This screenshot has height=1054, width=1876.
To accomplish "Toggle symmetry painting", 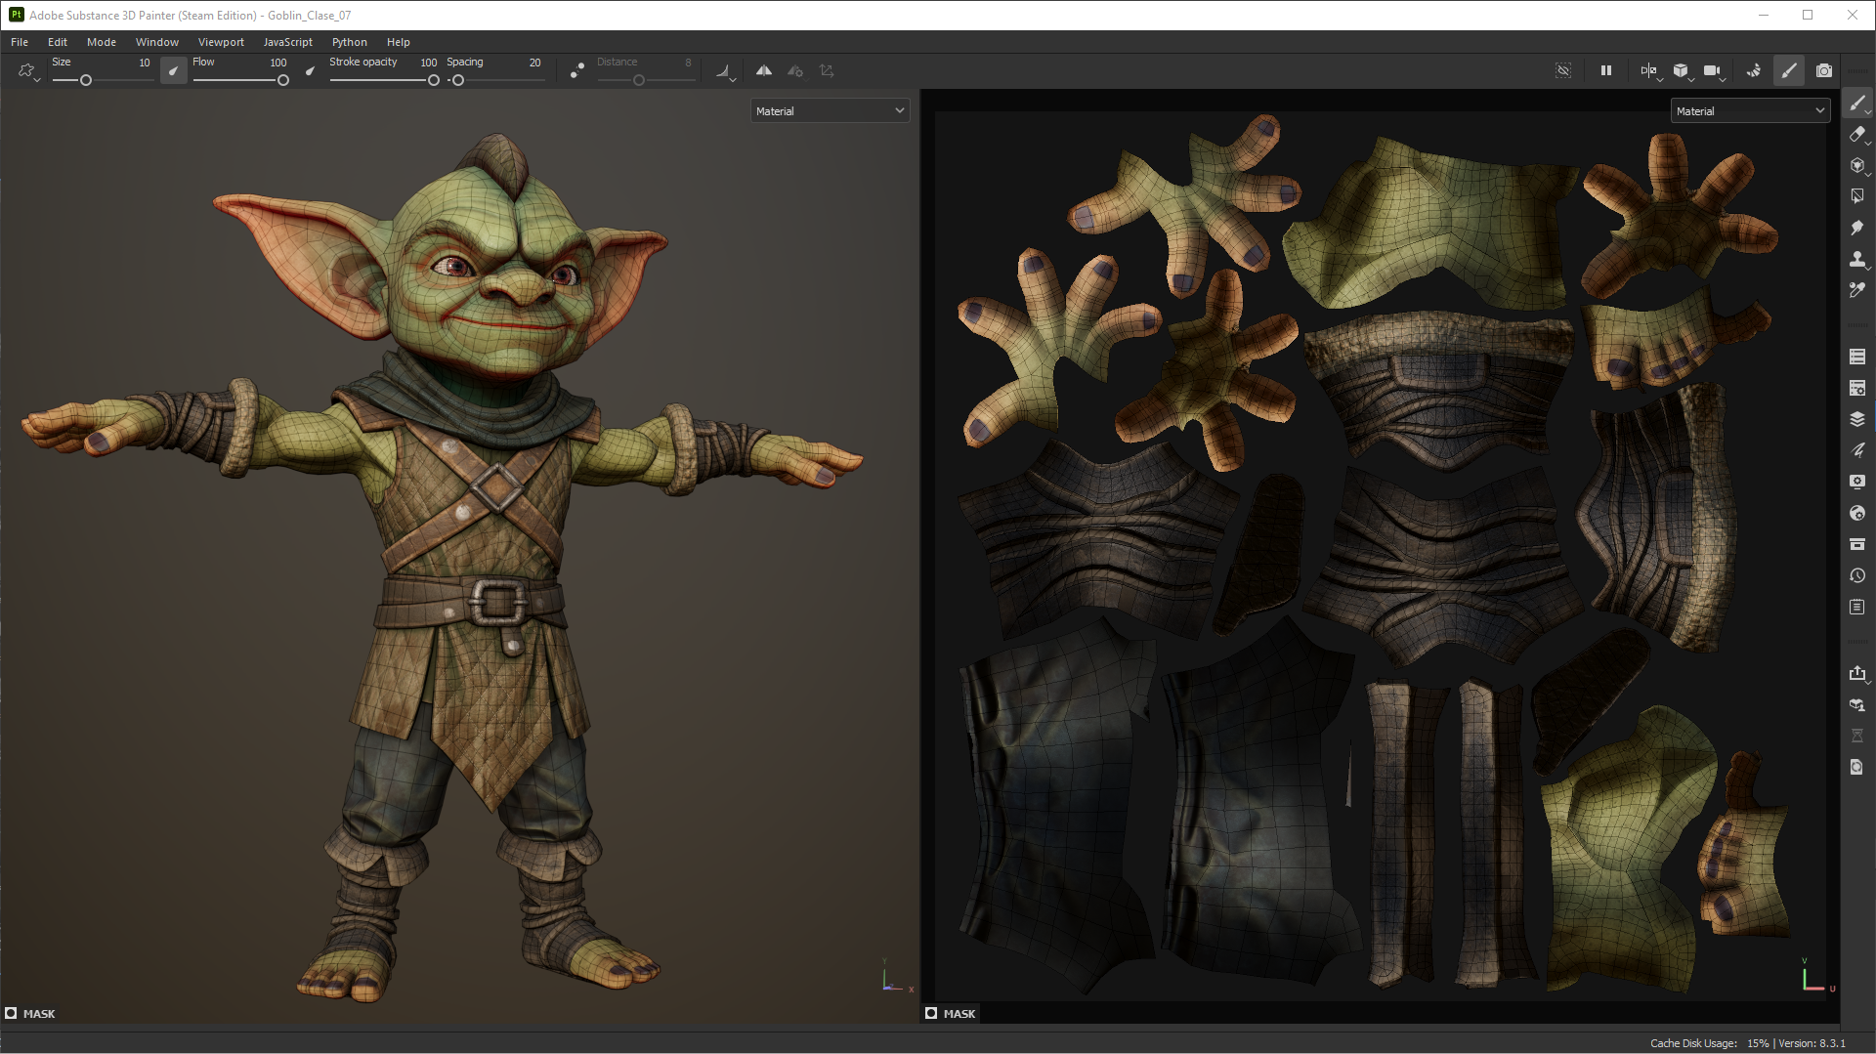I will (x=764, y=70).
